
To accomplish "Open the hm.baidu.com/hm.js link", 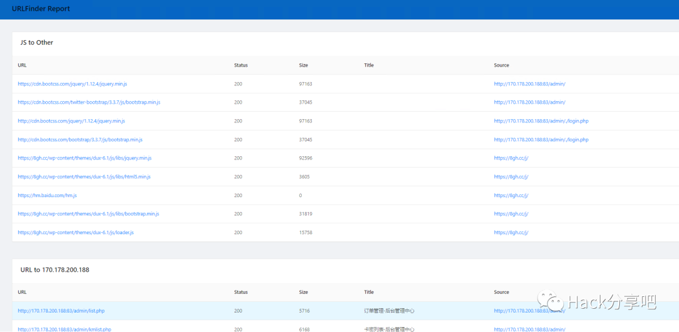I will [x=47, y=195].
